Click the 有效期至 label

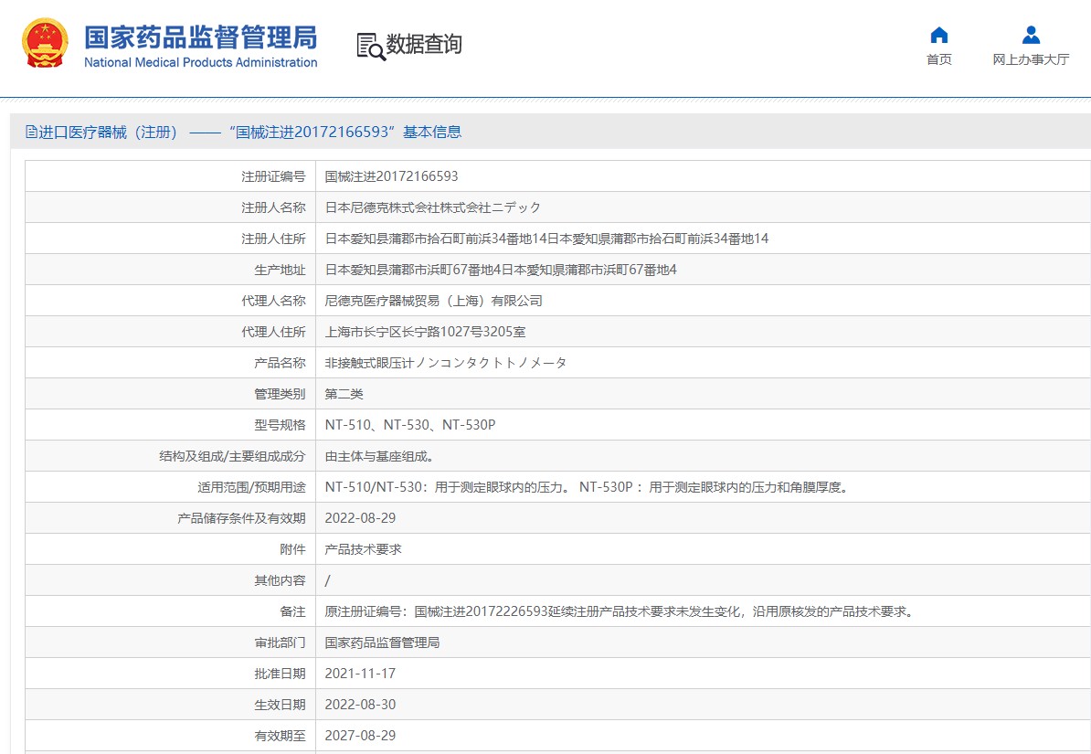[280, 735]
